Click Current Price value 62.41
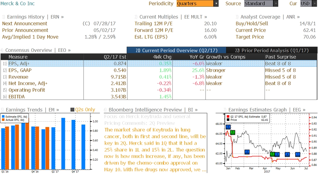 click(310, 30)
